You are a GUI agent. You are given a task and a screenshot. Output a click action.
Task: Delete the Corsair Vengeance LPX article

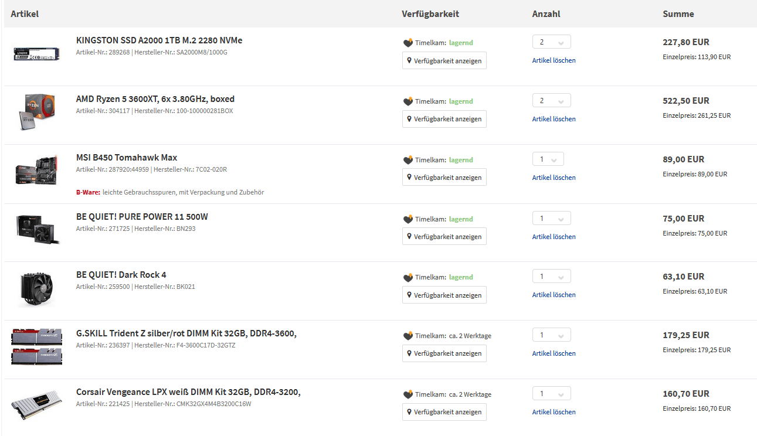pyautogui.click(x=554, y=412)
